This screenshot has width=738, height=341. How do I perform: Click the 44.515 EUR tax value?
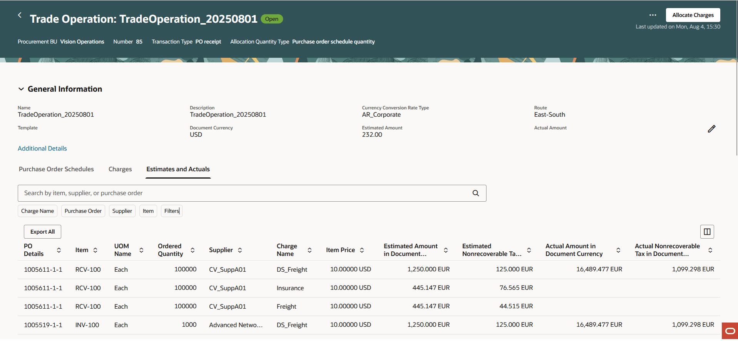coord(516,306)
